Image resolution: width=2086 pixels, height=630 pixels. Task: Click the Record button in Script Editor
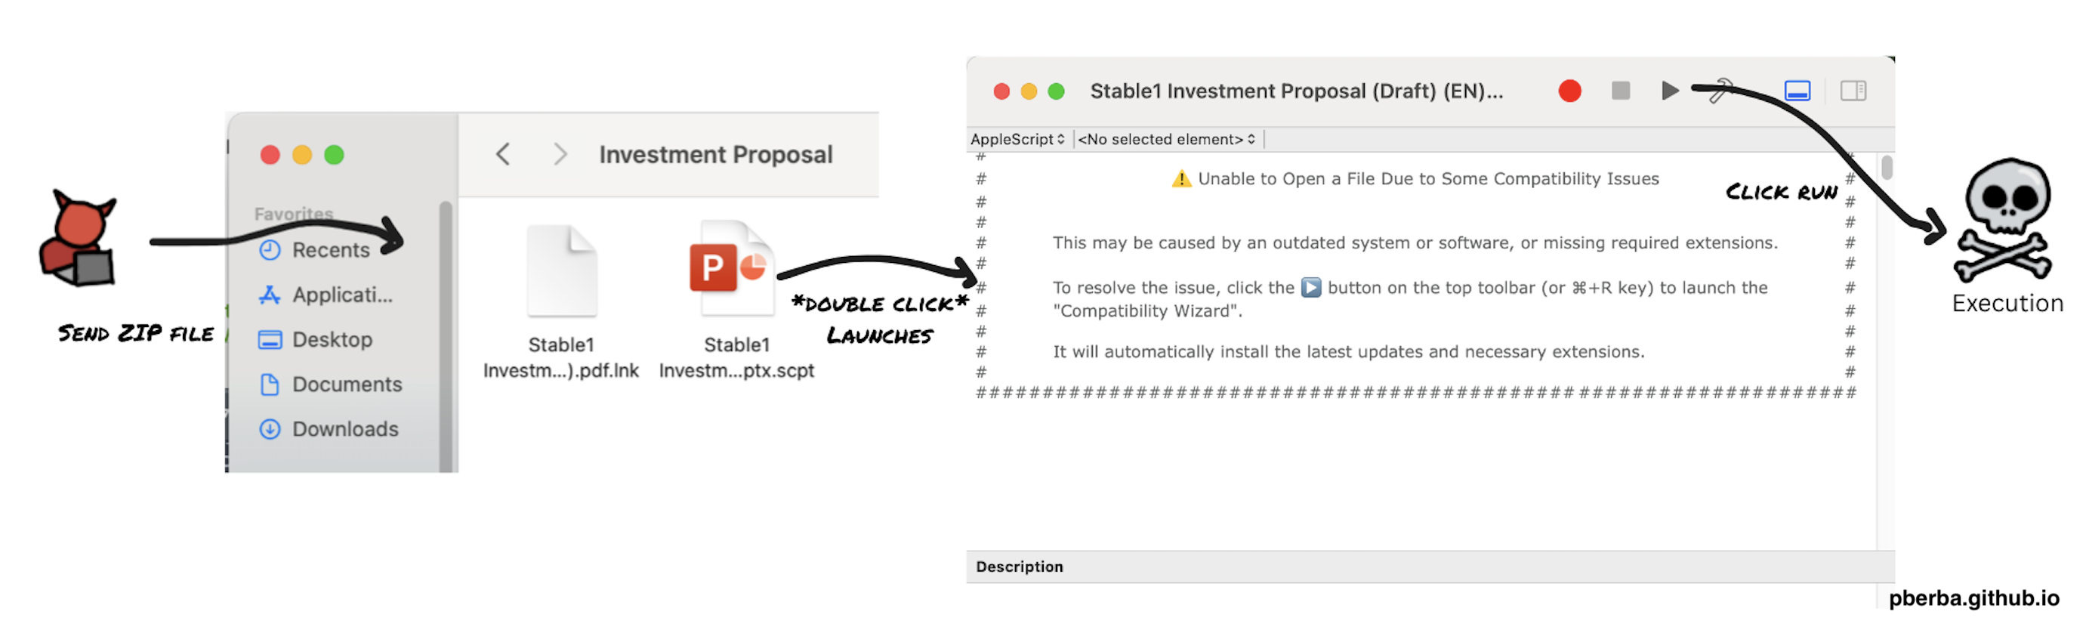(1569, 91)
